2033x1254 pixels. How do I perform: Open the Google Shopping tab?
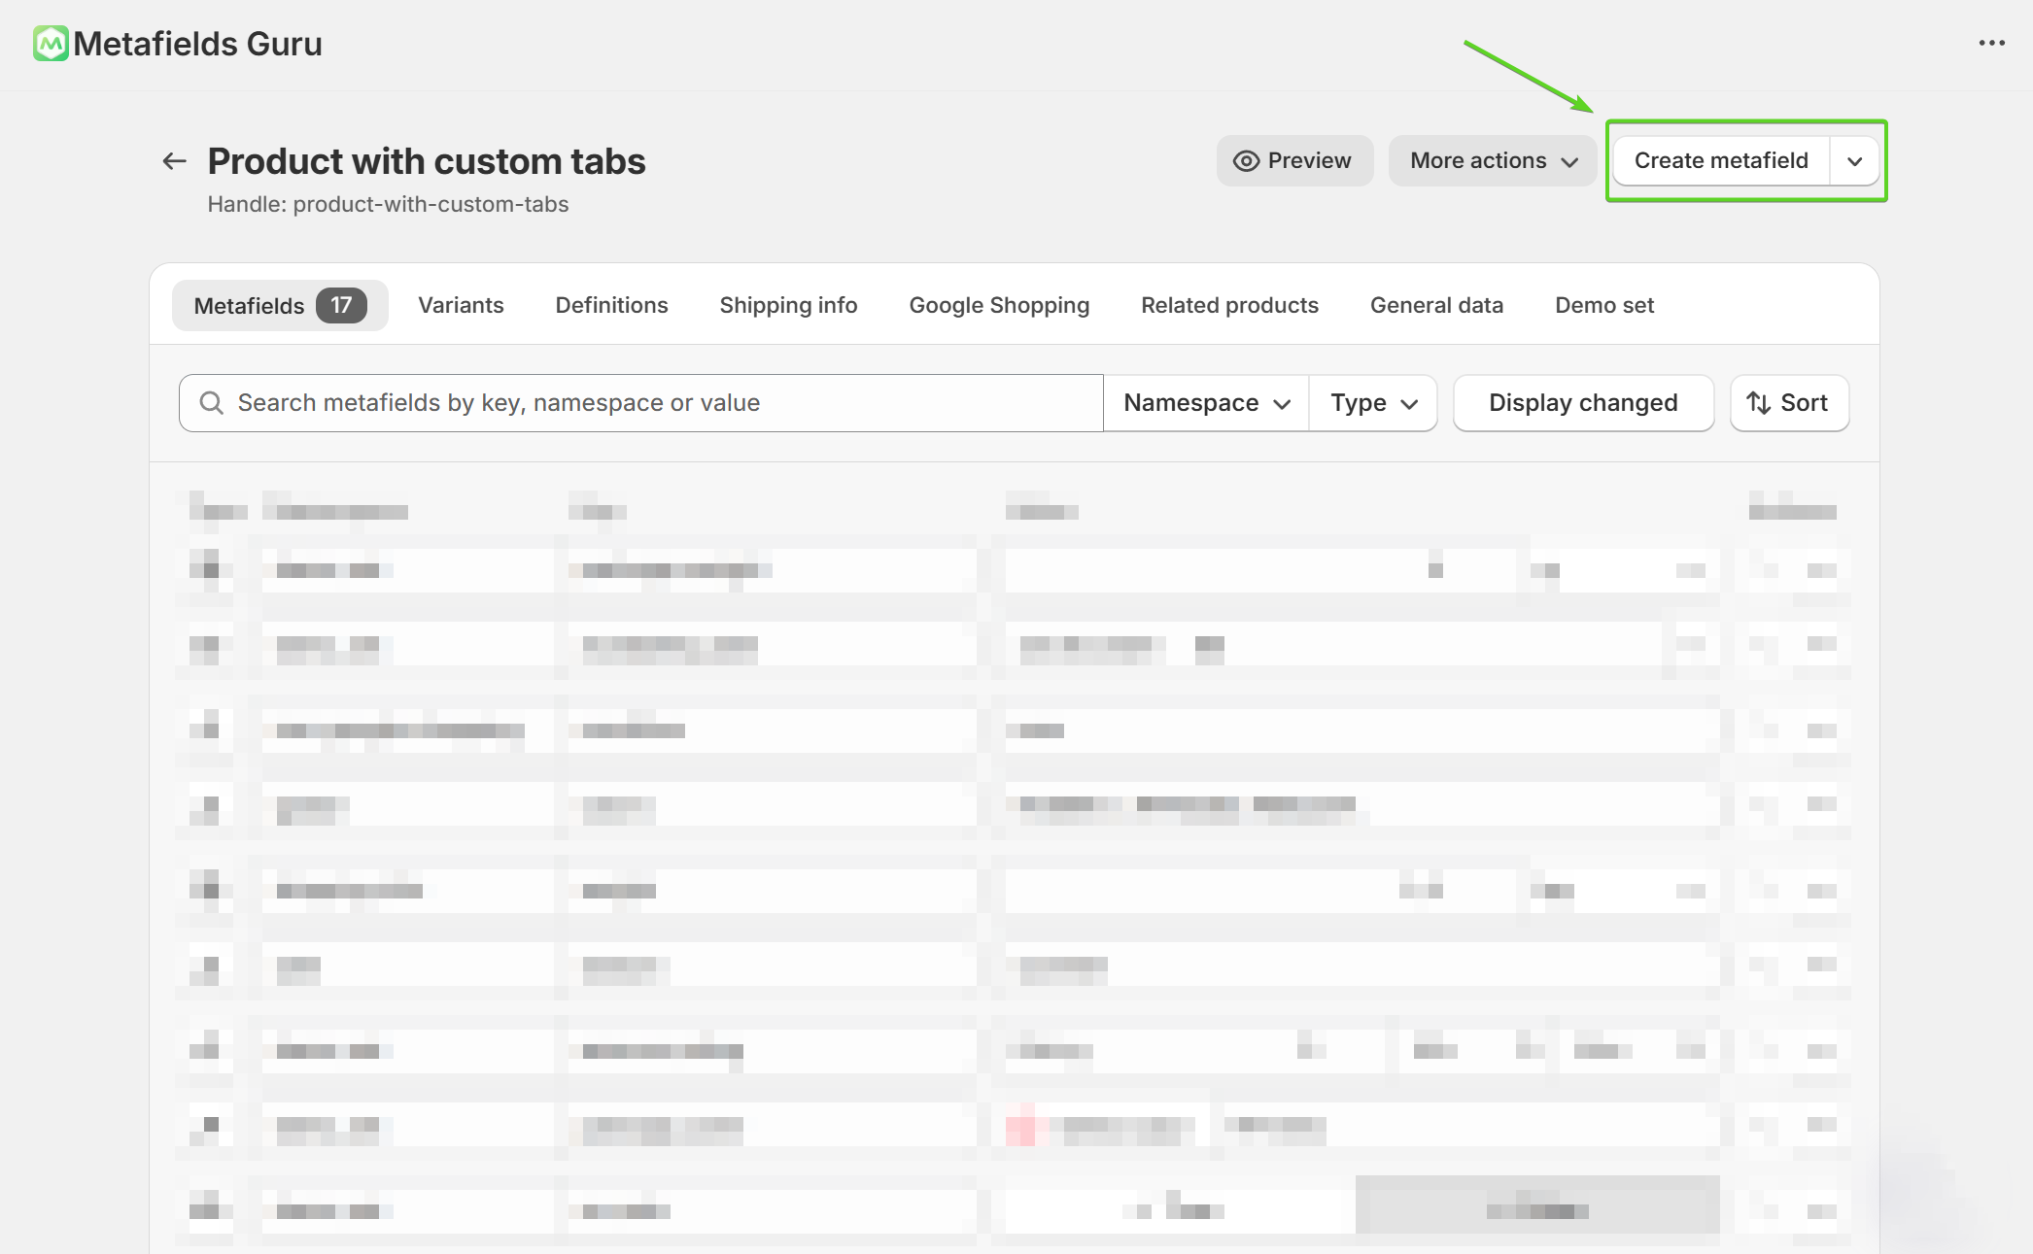(x=999, y=306)
